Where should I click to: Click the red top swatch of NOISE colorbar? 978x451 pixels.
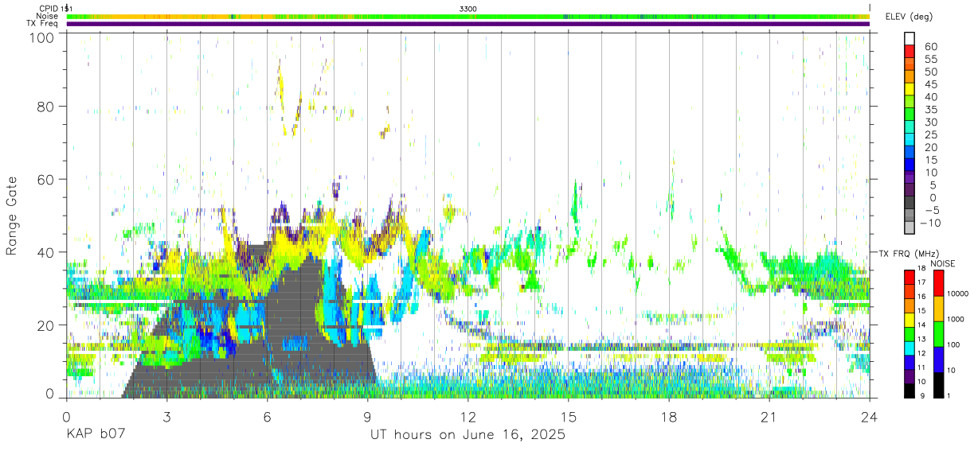[x=938, y=282]
